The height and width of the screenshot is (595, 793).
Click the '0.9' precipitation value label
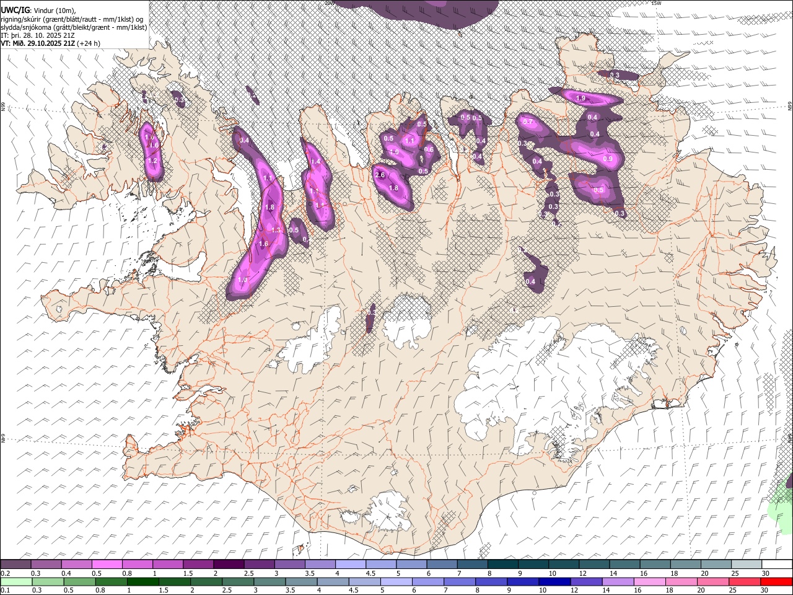pos(608,159)
